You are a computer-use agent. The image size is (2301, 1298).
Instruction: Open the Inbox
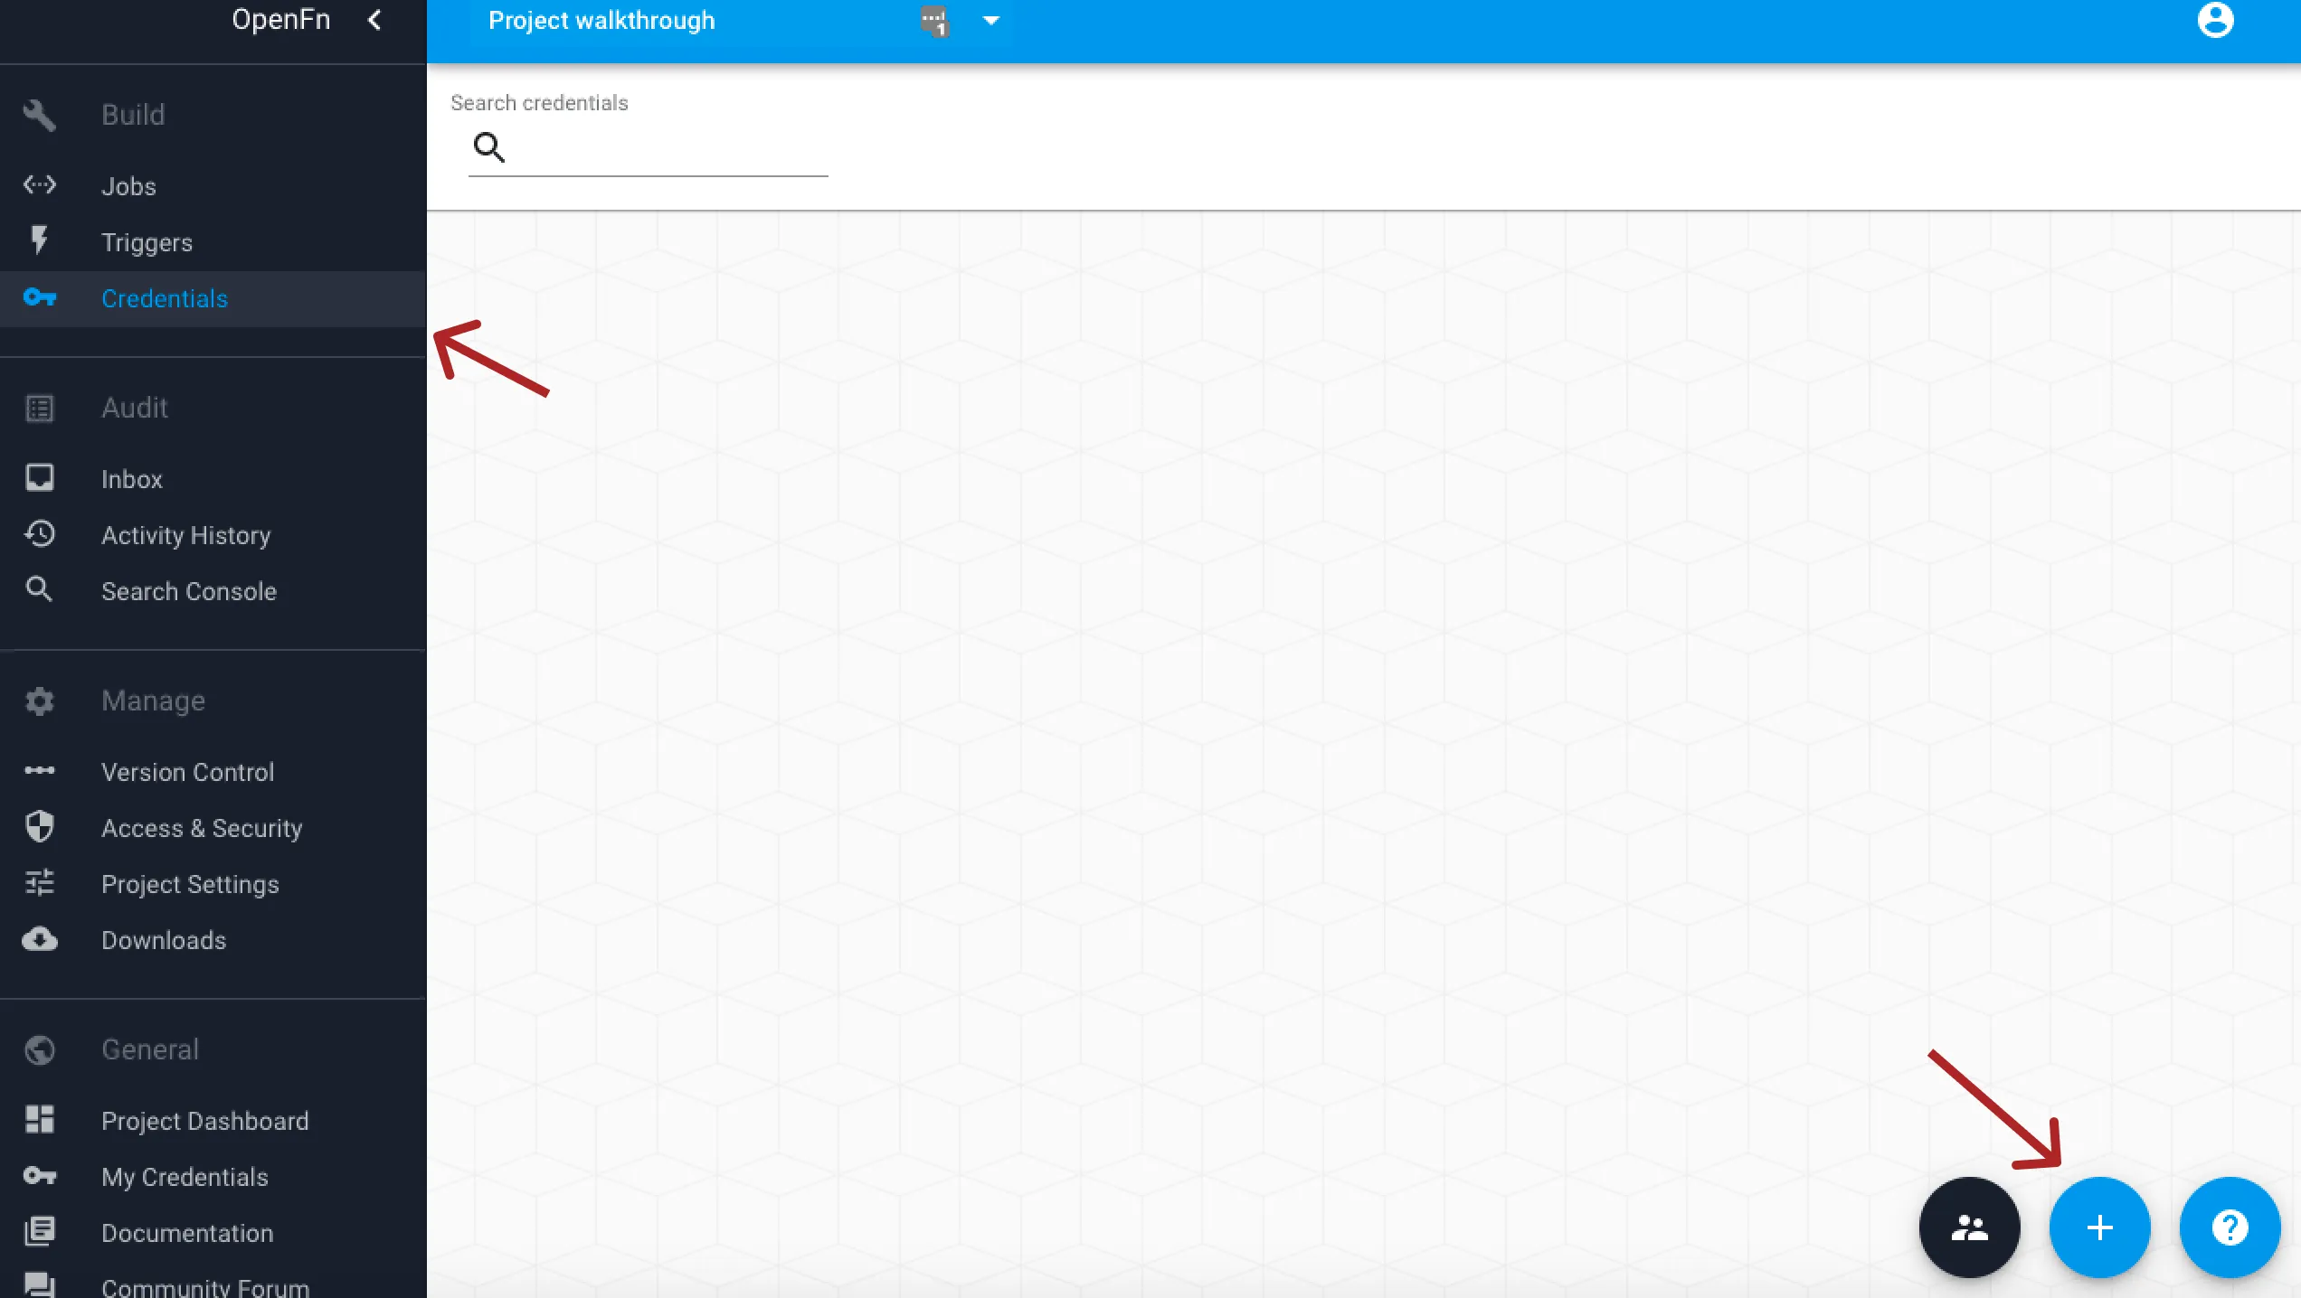(213, 479)
